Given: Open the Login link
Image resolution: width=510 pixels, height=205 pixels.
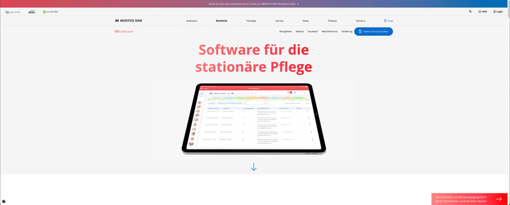Looking at the screenshot, I should point(498,11).
